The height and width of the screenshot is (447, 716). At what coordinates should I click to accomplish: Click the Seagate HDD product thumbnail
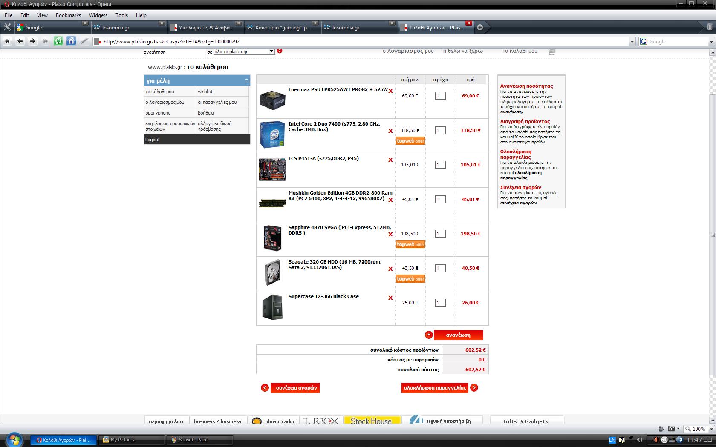tap(272, 272)
